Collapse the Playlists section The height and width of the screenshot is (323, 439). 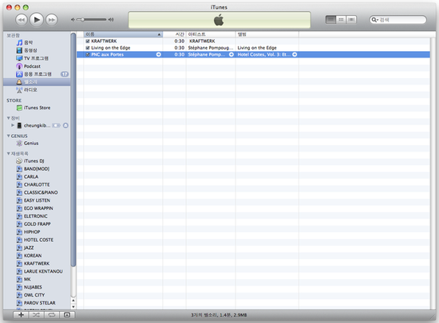pos(9,154)
